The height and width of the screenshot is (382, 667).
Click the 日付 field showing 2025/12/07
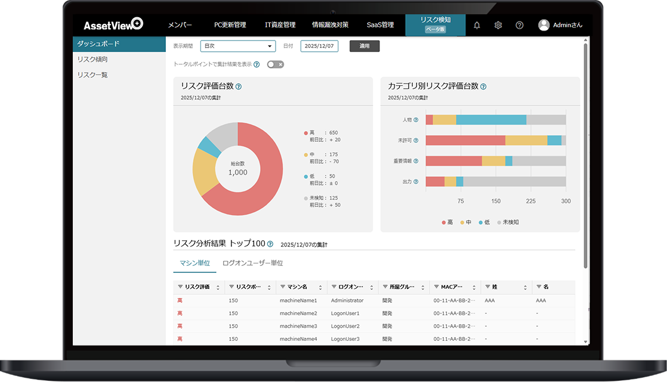coord(319,46)
